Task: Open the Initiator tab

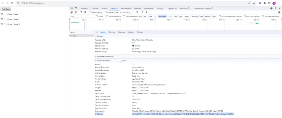Action: [x=131, y=32]
